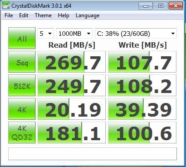Start the 4K benchmark test
This screenshot has width=186, height=167.
tap(22, 109)
